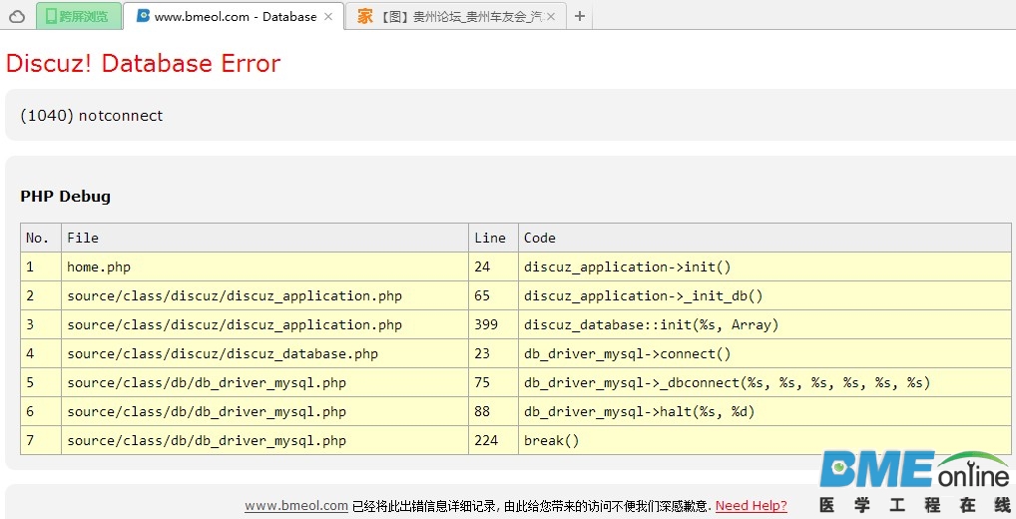Close the 贵州论坛 tab

[551, 17]
